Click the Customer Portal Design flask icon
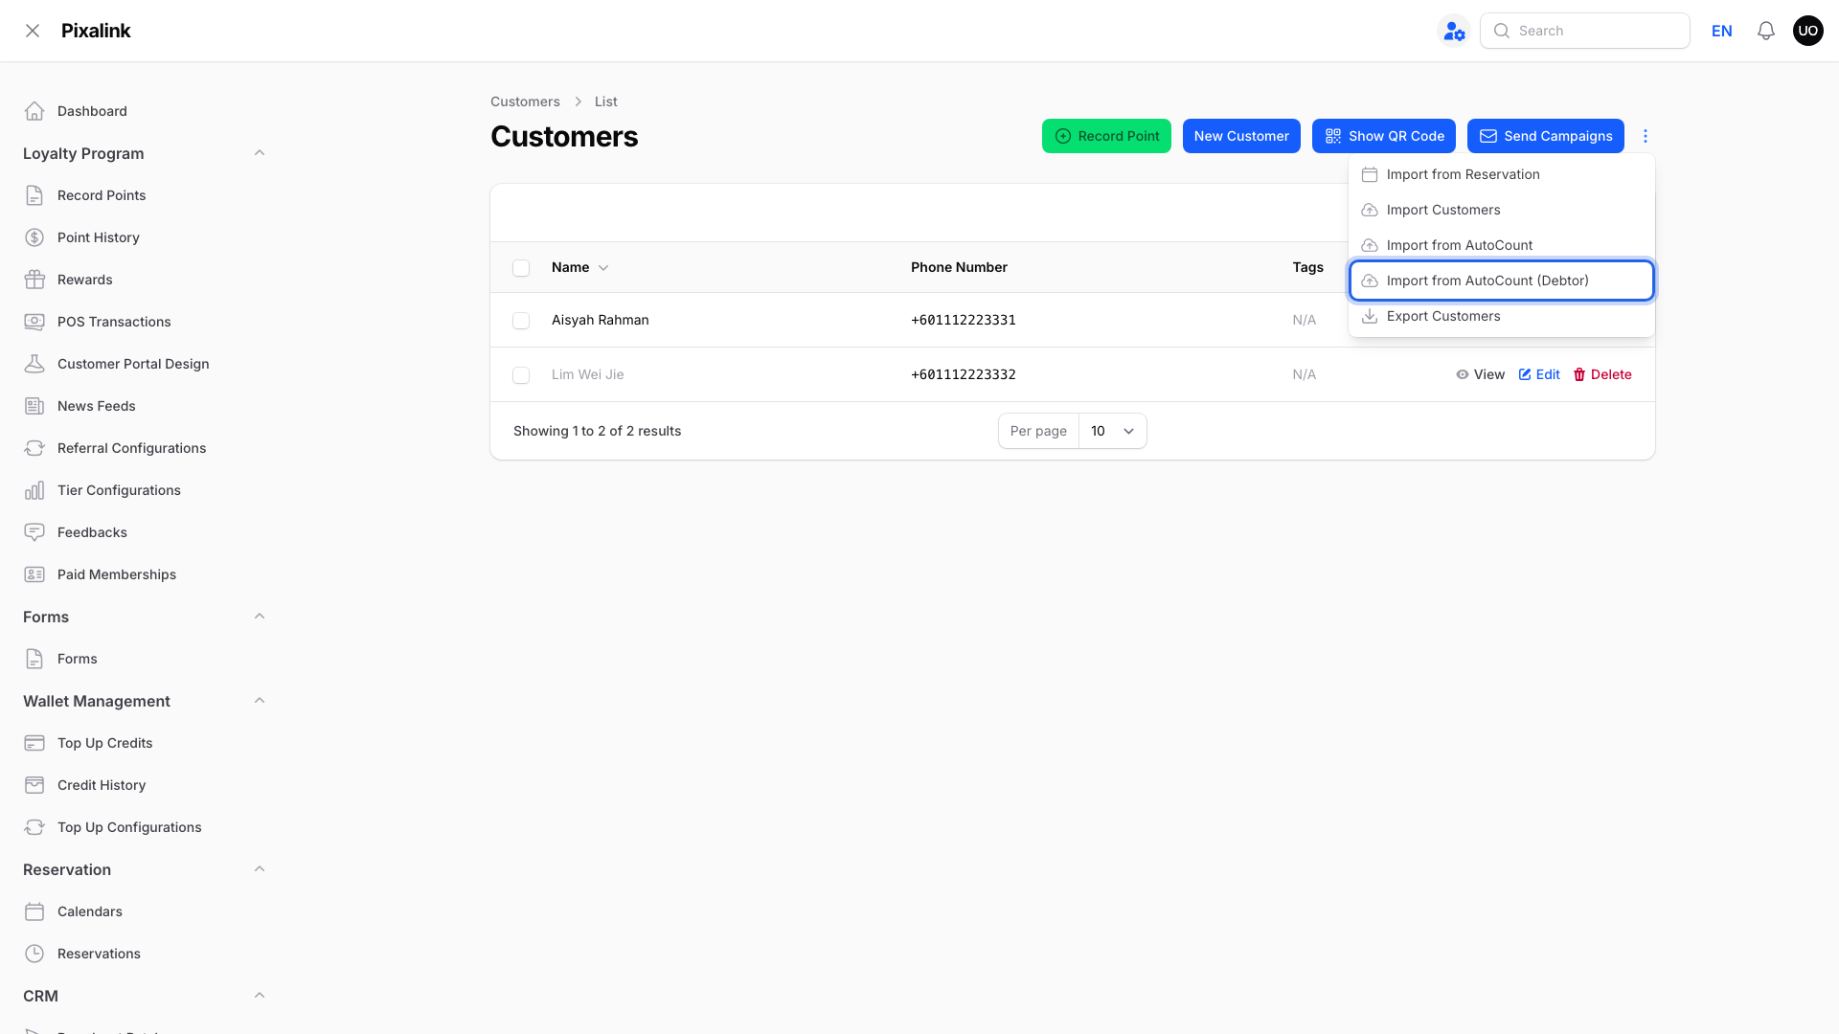This screenshot has width=1839, height=1034. (34, 364)
